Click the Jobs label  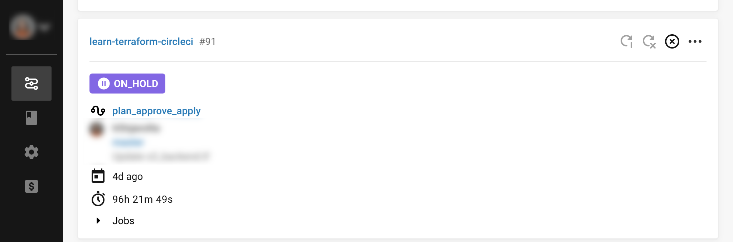click(x=123, y=221)
